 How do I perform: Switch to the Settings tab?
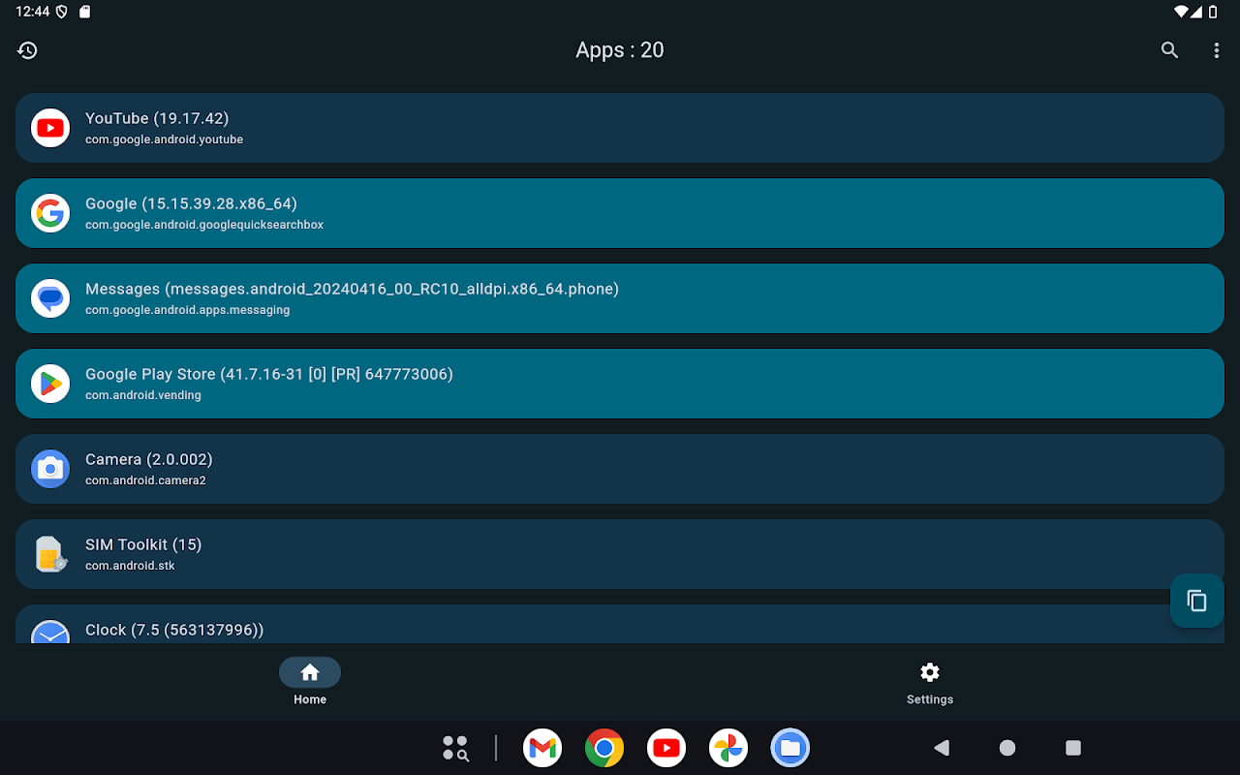pyautogui.click(x=930, y=683)
